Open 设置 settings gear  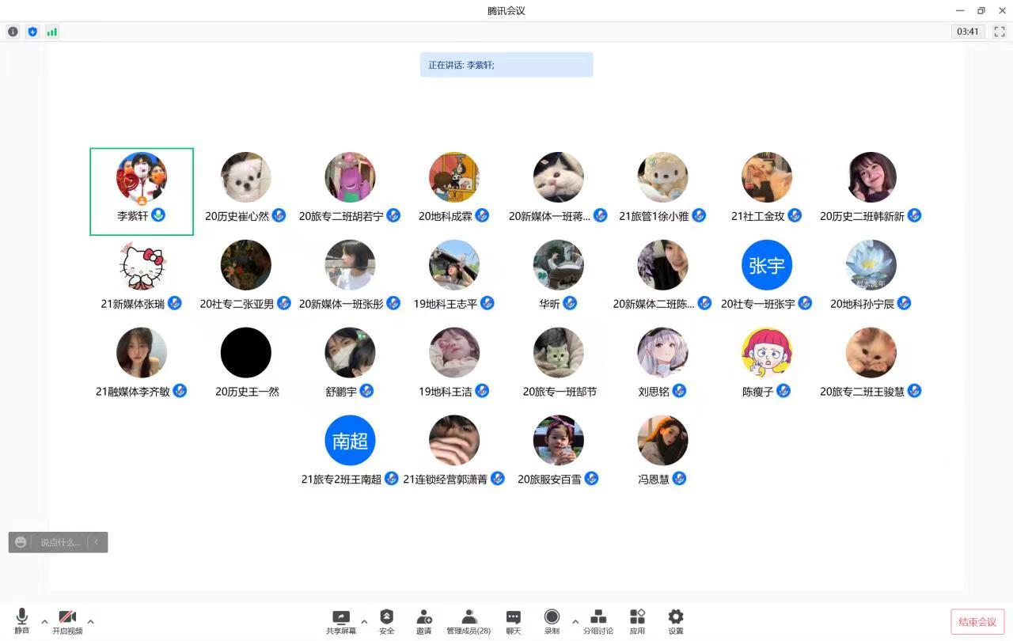[x=675, y=621]
